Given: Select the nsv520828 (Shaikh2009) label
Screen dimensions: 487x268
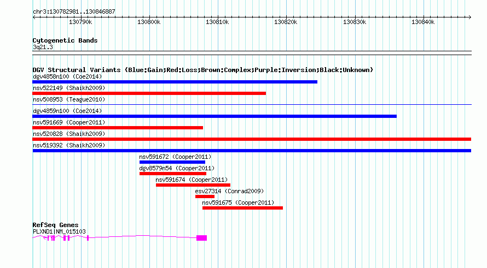Looking at the screenshot, I should (x=69, y=134).
